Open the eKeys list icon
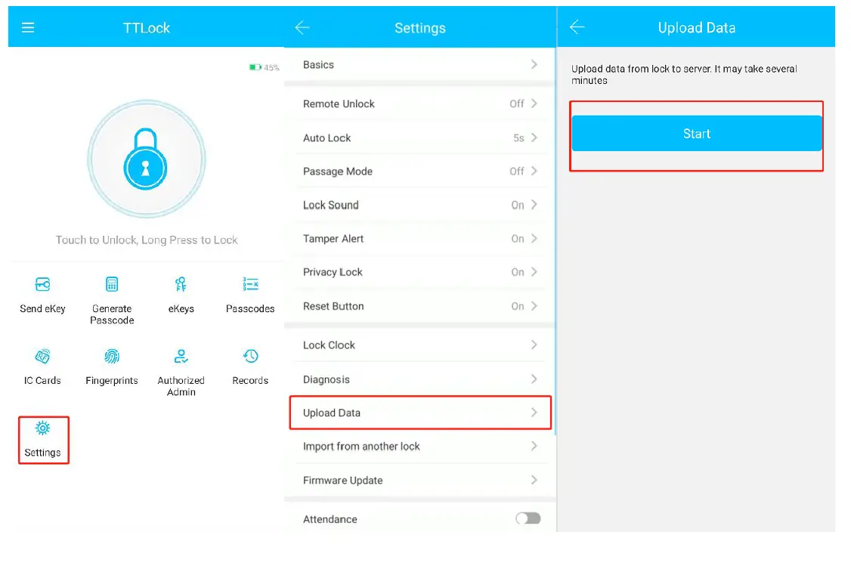The width and height of the screenshot is (851, 566). coord(181,285)
